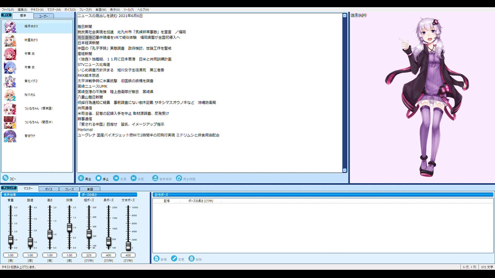The image size is (495, 278).
Task: Switch to the ユーザー voice tab
Action: coord(43,16)
